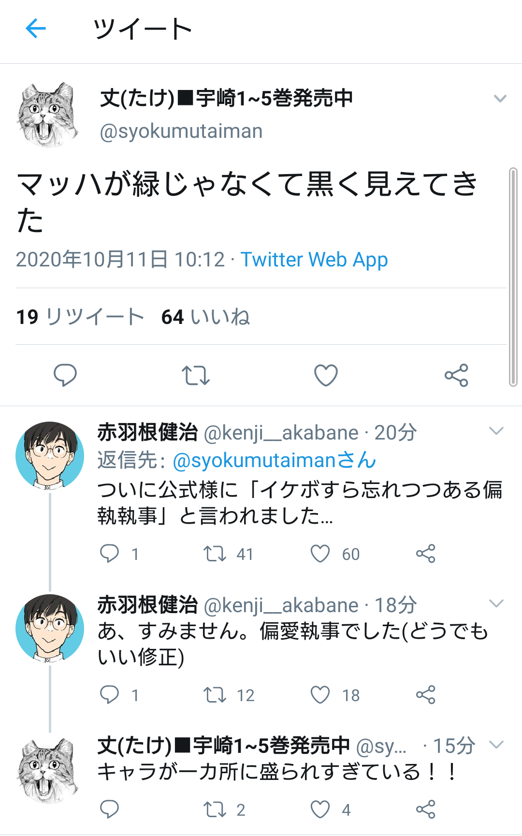View the 19 リツイート list

(x=80, y=317)
